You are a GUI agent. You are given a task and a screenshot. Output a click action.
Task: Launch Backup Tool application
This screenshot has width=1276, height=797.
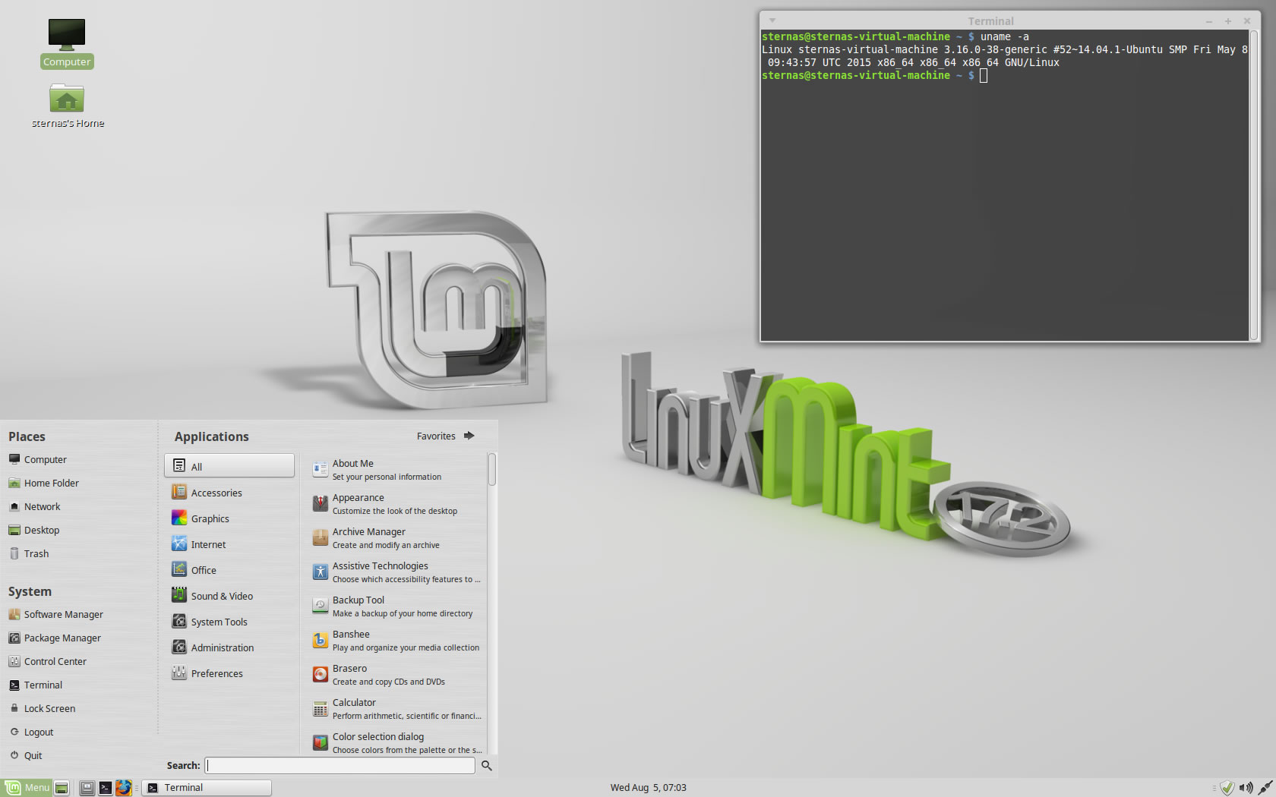pyautogui.click(x=396, y=606)
